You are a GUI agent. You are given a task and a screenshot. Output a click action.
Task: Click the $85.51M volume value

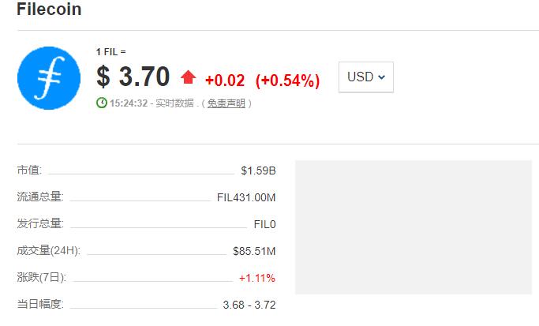pyautogui.click(x=253, y=251)
